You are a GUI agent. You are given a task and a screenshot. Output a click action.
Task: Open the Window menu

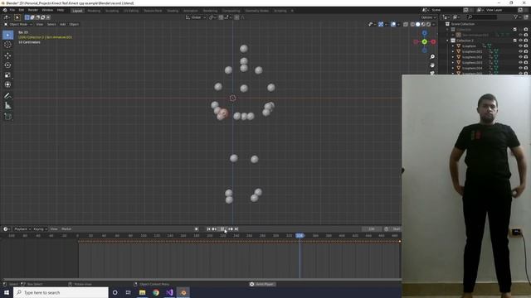[47, 10]
